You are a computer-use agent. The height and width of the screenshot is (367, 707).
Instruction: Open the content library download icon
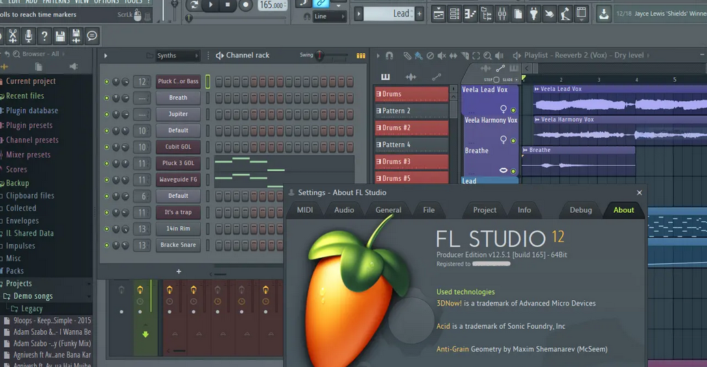tap(603, 14)
